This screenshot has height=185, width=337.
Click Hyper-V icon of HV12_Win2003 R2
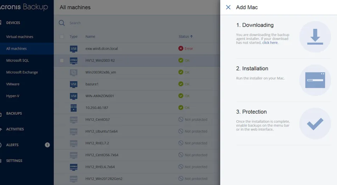(x=74, y=61)
